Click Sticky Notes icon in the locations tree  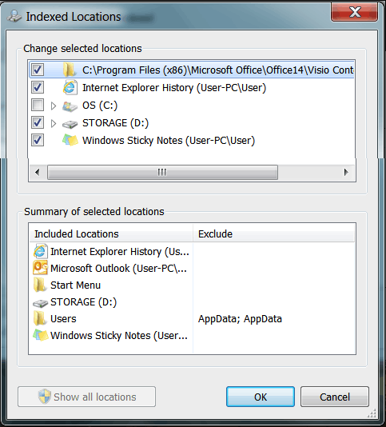tap(70, 140)
